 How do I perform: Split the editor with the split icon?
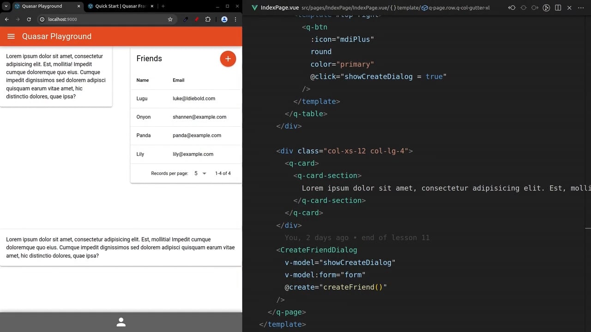coord(558,8)
